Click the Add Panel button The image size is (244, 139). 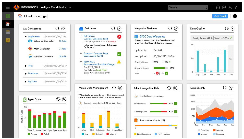pos(220,16)
